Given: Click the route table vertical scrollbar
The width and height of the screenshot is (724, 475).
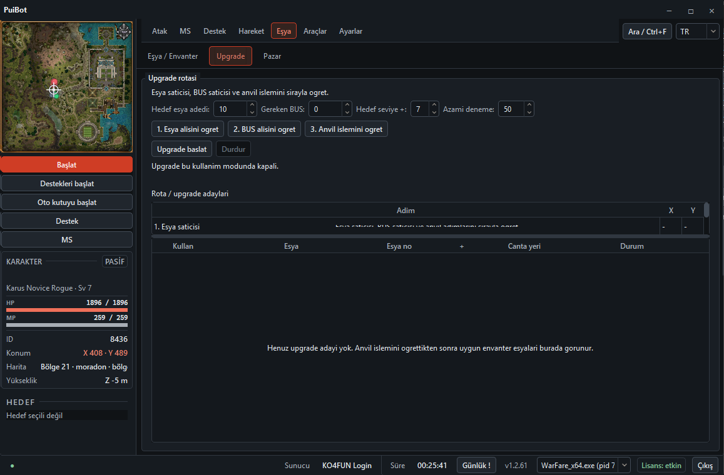Looking at the screenshot, I should pyautogui.click(x=706, y=210).
